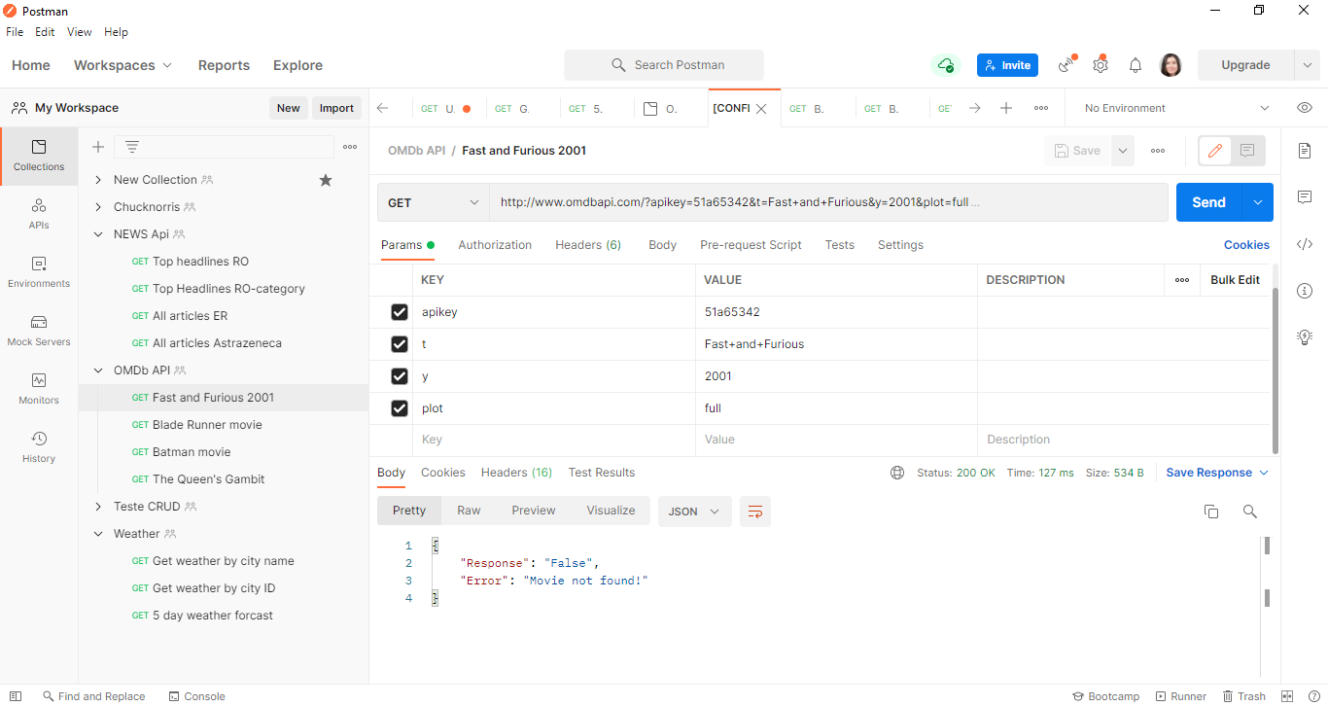Open the code snippet icon
Viewport: 1328px width, 706px height.
(1305, 244)
